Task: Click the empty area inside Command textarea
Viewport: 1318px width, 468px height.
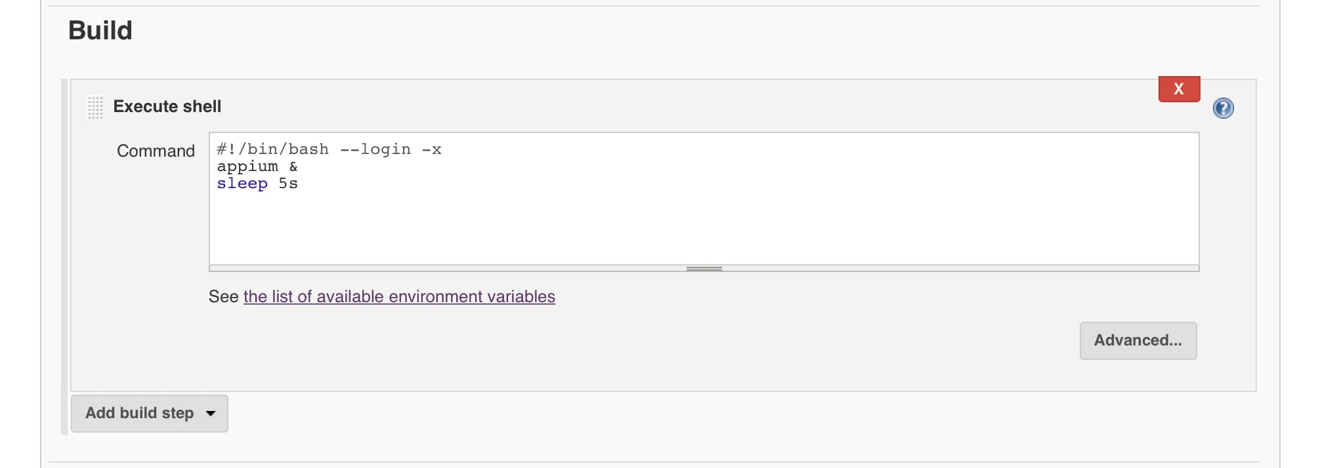Action: tap(704, 226)
